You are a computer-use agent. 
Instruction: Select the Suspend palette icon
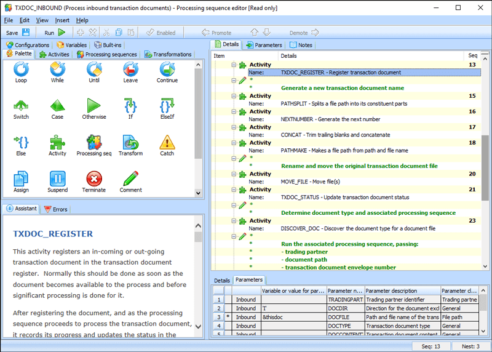[x=57, y=179]
